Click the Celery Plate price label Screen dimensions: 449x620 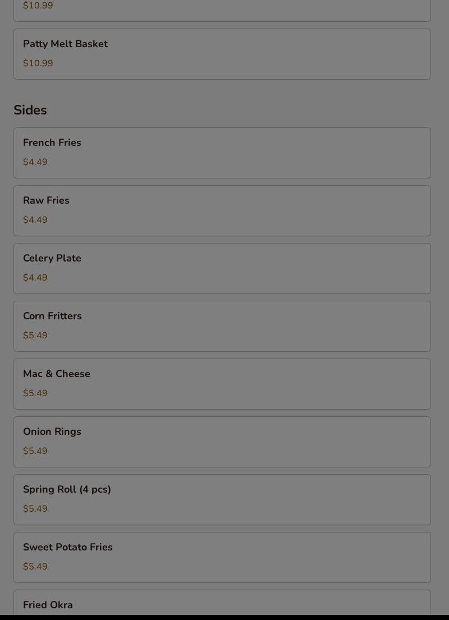click(x=35, y=278)
